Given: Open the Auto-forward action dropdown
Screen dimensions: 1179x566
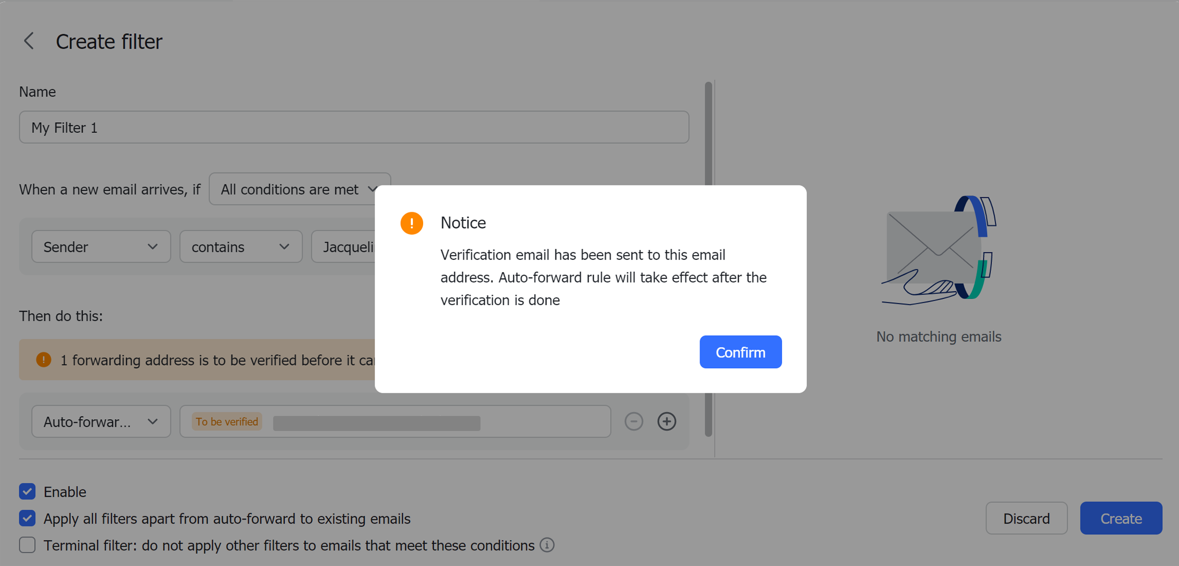Looking at the screenshot, I should pyautogui.click(x=101, y=421).
